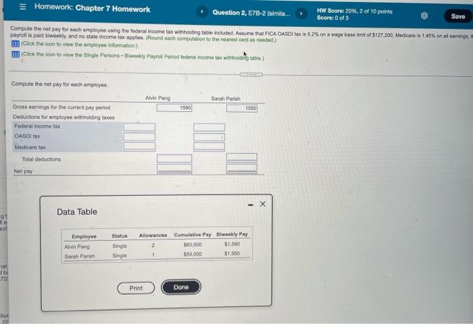Open the Question 2, E7B-2 selector

click(x=251, y=13)
